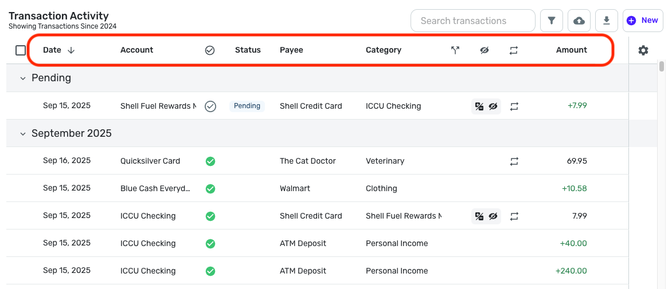
Task: Open The Cat Doctor payee entry
Action: point(308,161)
